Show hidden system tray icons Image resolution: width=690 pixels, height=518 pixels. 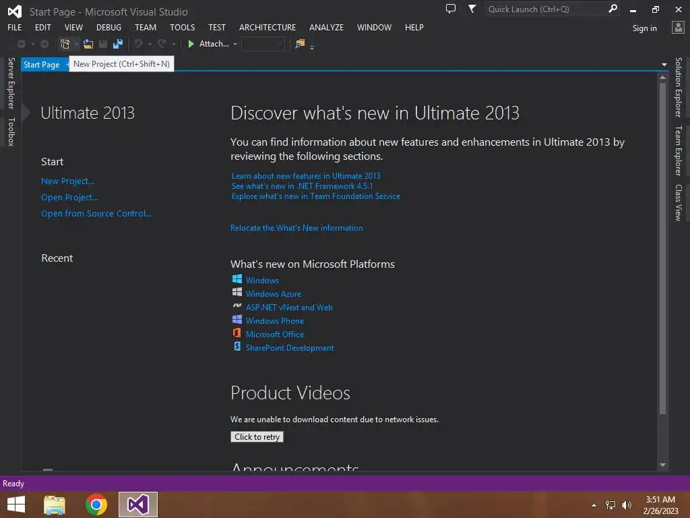pos(594,505)
